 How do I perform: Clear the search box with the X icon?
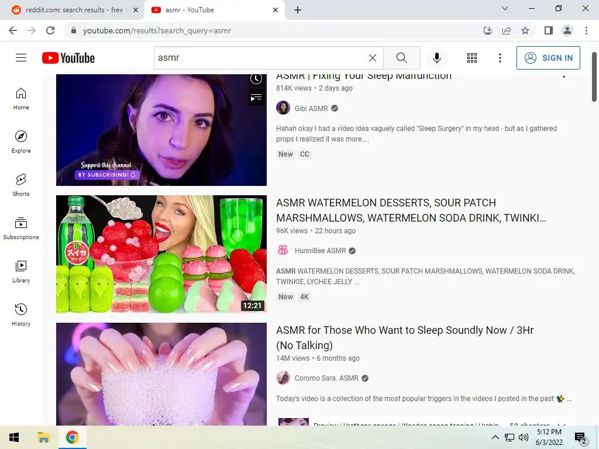tap(373, 58)
